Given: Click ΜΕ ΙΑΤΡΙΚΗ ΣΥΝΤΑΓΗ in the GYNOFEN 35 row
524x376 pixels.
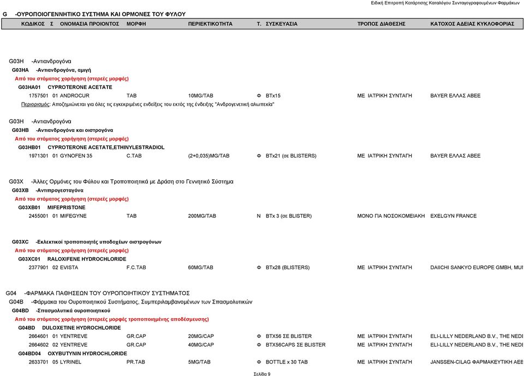Looking at the screenshot, I should tap(384, 156).
